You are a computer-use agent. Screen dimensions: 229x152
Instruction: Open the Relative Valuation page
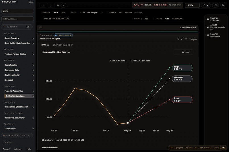(x=12, y=75)
